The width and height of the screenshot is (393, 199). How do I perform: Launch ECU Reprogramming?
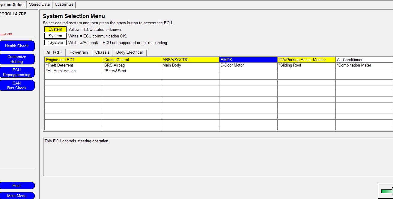coord(17,72)
